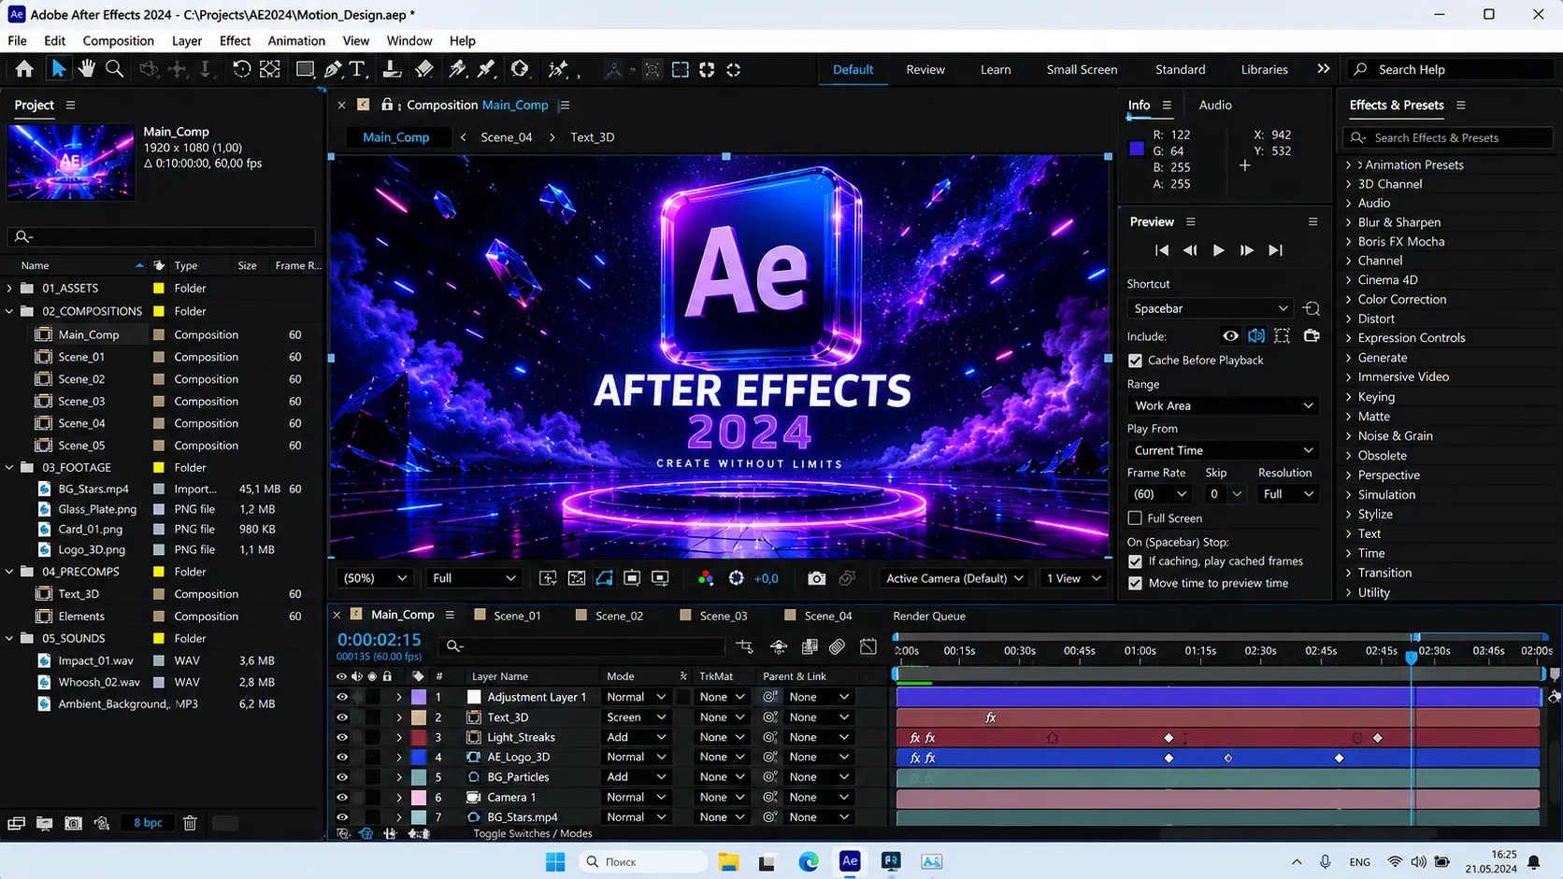Image resolution: width=1563 pixels, height=879 pixels.
Task: Click the Windows Start button
Action: tap(555, 861)
